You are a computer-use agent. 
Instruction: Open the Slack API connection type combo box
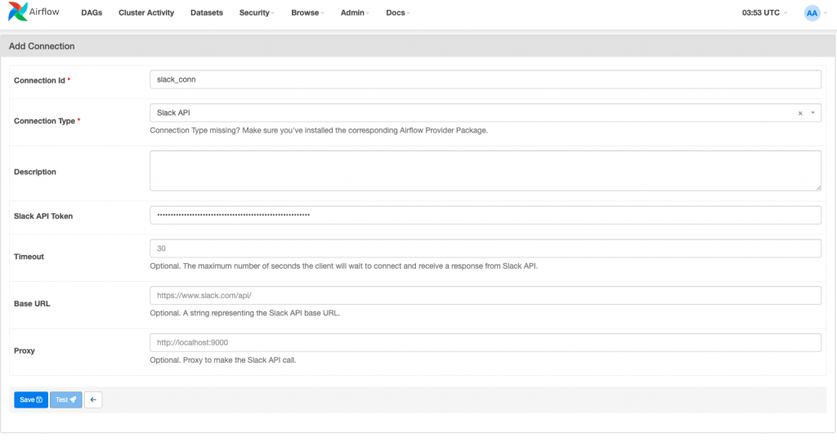click(486, 114)
